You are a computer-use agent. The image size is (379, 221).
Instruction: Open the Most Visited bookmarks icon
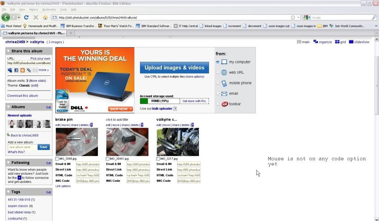(x=3, y=26)
